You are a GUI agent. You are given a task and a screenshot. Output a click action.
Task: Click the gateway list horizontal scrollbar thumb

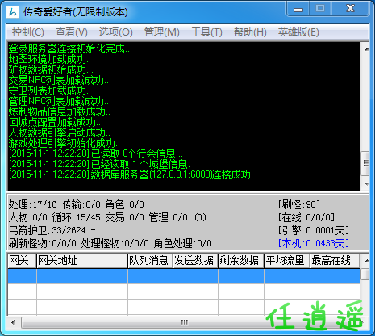(x=184, y=322)
